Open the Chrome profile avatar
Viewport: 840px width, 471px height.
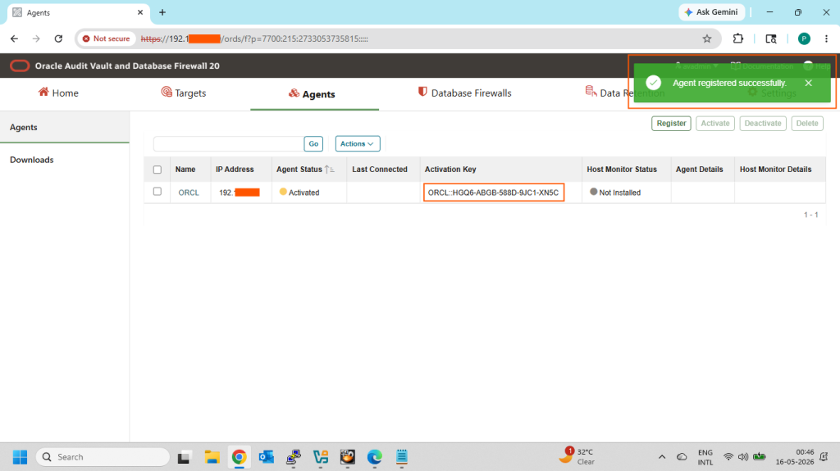point(804,38)
